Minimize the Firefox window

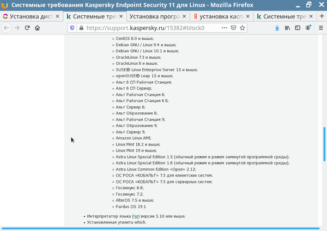click(x=298, y=5)
